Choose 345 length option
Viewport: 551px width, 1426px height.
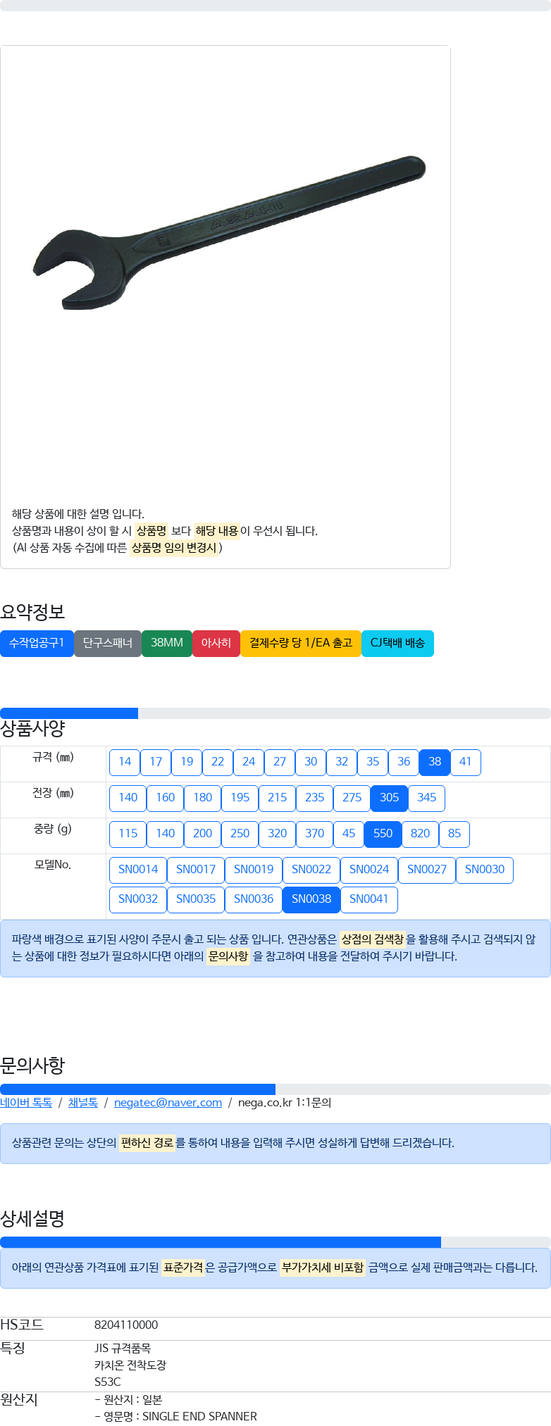click(x=426, y=798)
